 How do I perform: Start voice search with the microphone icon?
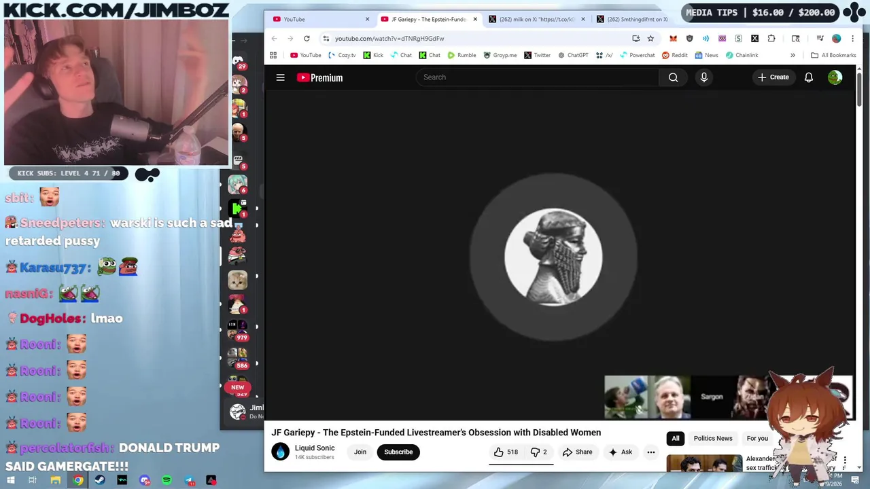tap(704, 77)
